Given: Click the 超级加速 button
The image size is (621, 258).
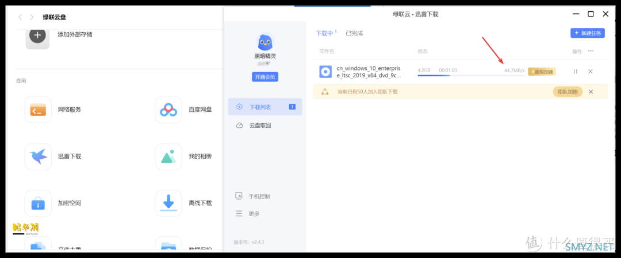Looking at the screenshot, I should pos(542,72).
